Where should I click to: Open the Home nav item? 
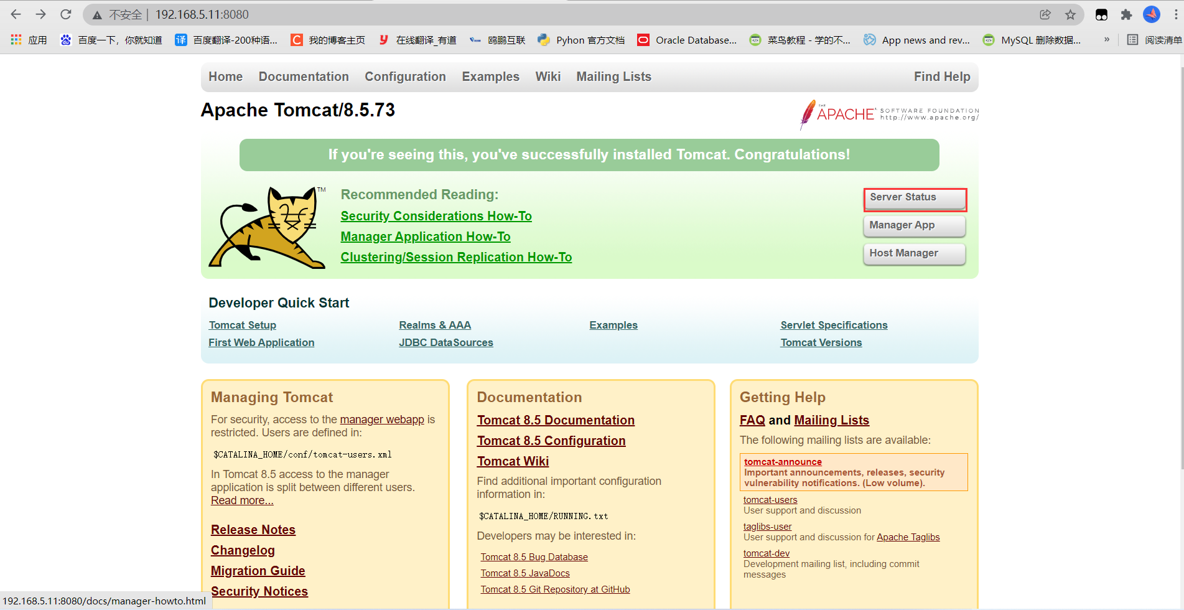click(x=226, y=77)
